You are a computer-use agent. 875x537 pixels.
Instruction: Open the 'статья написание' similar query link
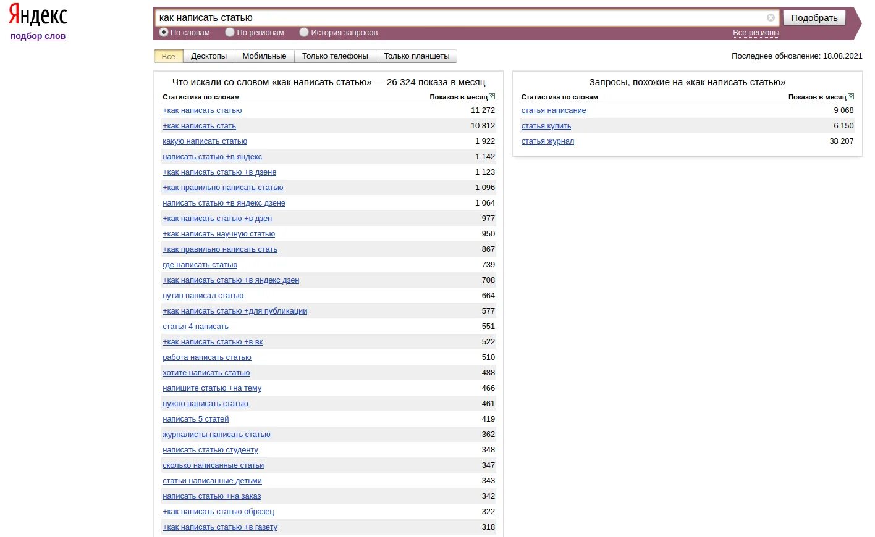[x=554, y=110]
